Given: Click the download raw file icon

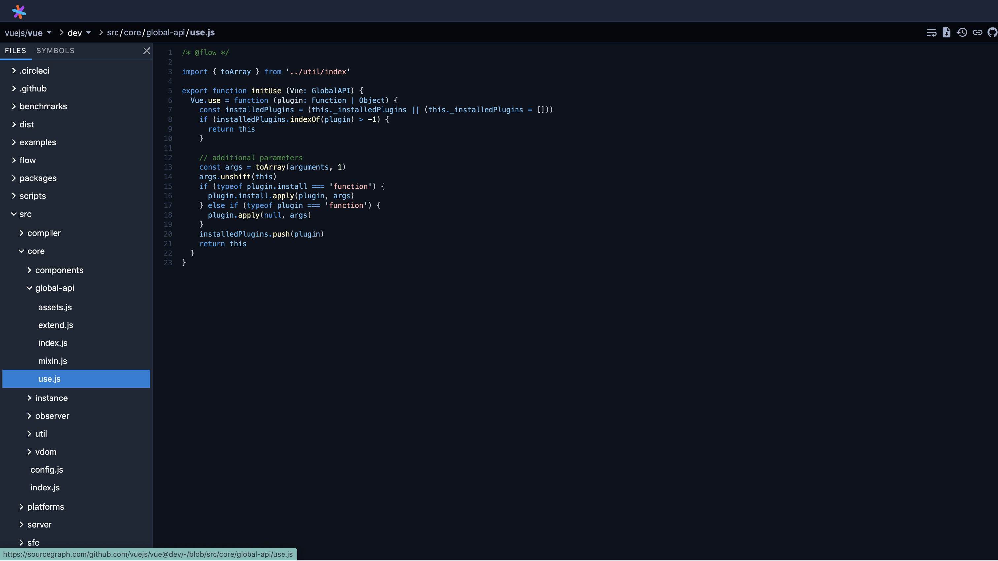Looking at the screenshot, I should 947,33.
